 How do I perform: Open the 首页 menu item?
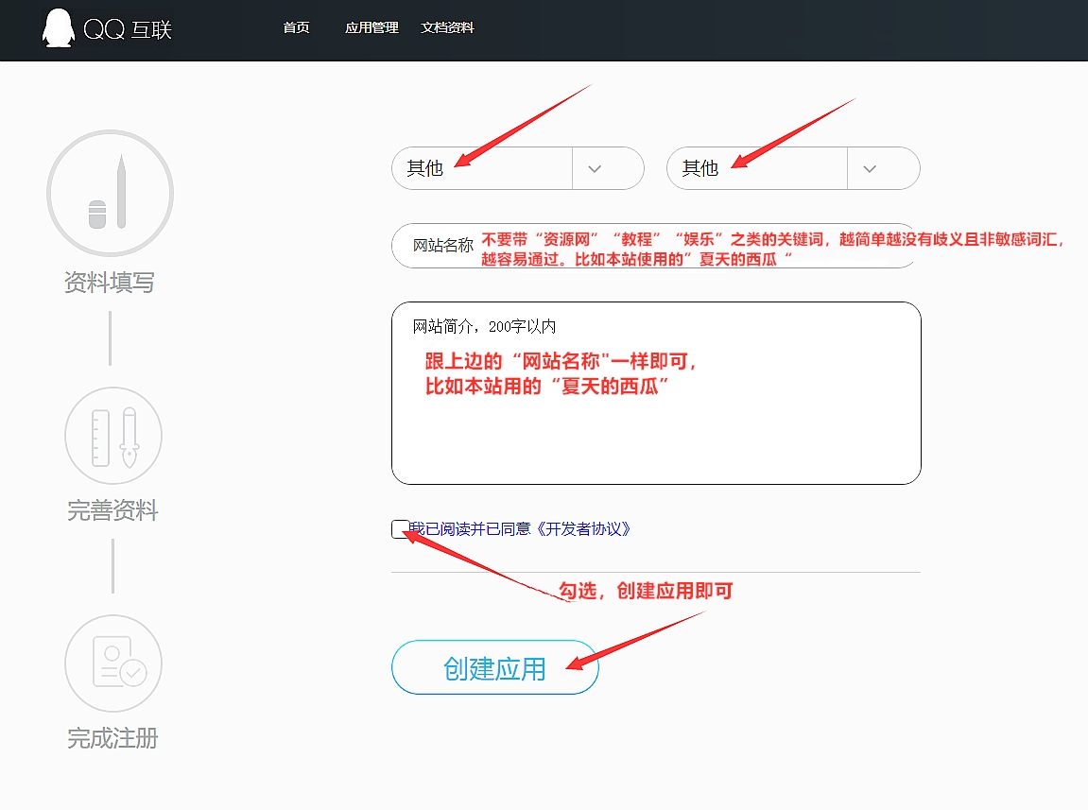(296, 27)
